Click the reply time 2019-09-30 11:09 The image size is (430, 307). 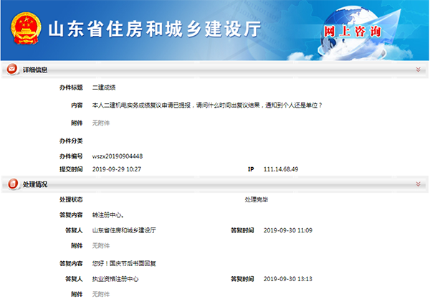[x=288, y=230]
